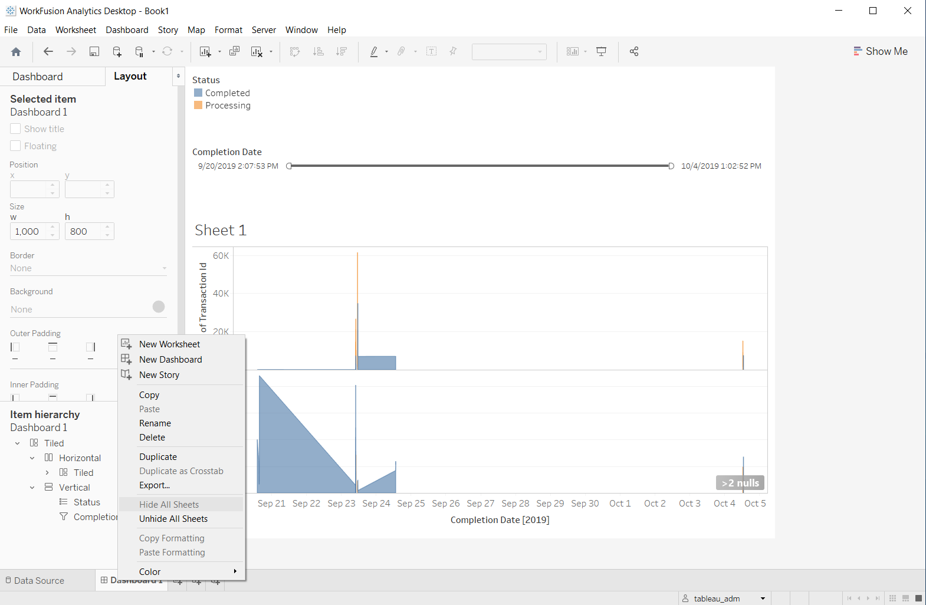926x605 pixels.
Task: Choose New Story from context menu
Action: click(x=182, y=375)
